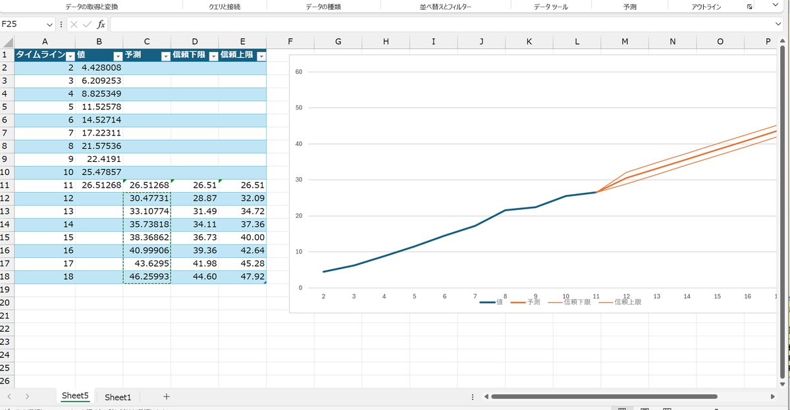
Task: Click the horizontal scrollbar thumb
Action: tap(604, 397)
